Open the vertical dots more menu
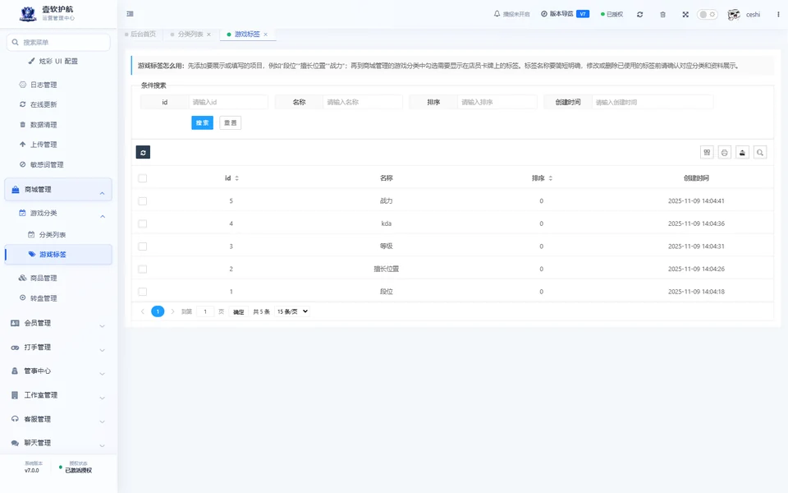 (778, 15)
